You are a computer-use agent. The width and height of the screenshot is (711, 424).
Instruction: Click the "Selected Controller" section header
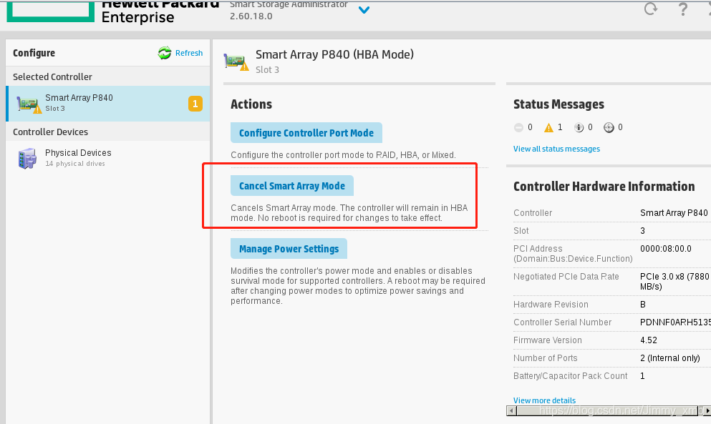[x=52, y=77]
